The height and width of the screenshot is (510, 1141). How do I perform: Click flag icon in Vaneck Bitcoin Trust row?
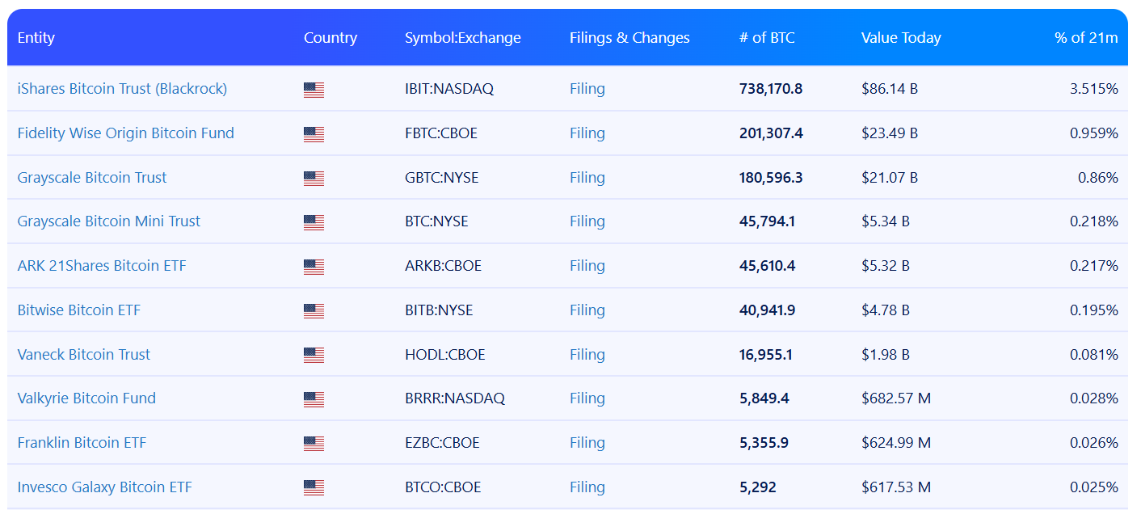(x=314, y=355)
